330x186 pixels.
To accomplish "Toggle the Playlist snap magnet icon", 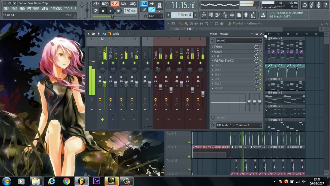I will (173, 24).
